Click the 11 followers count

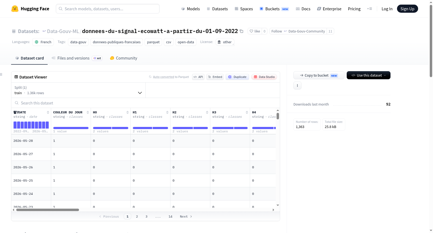(330, 31)
